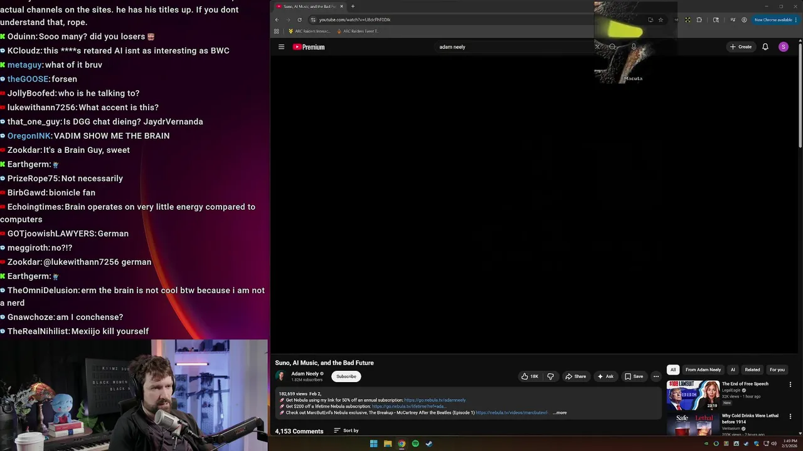Expand the description with ...more
The image size is (803, 451).
coord(560,413)
